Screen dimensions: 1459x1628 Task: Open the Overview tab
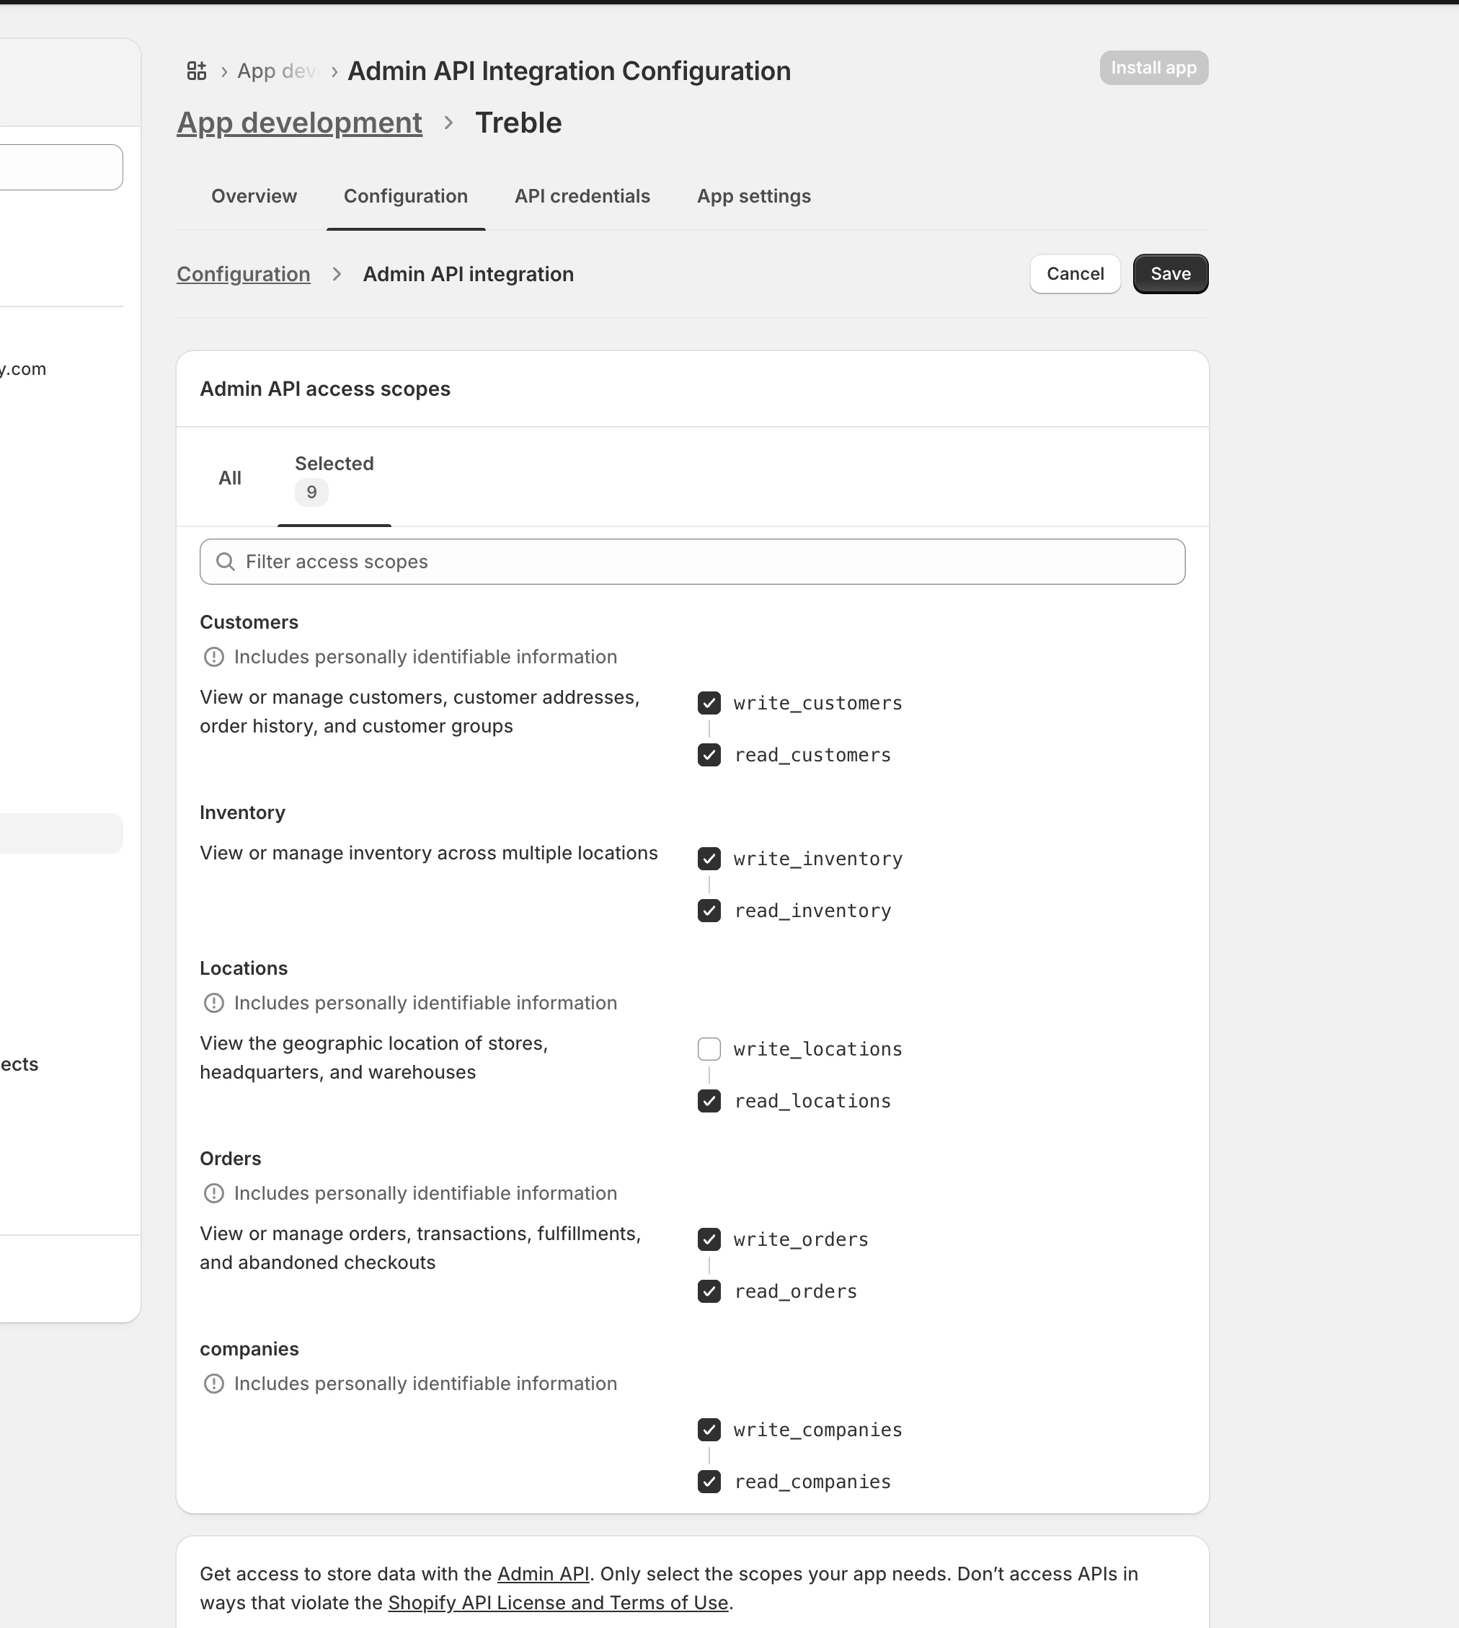coord(254,197)
